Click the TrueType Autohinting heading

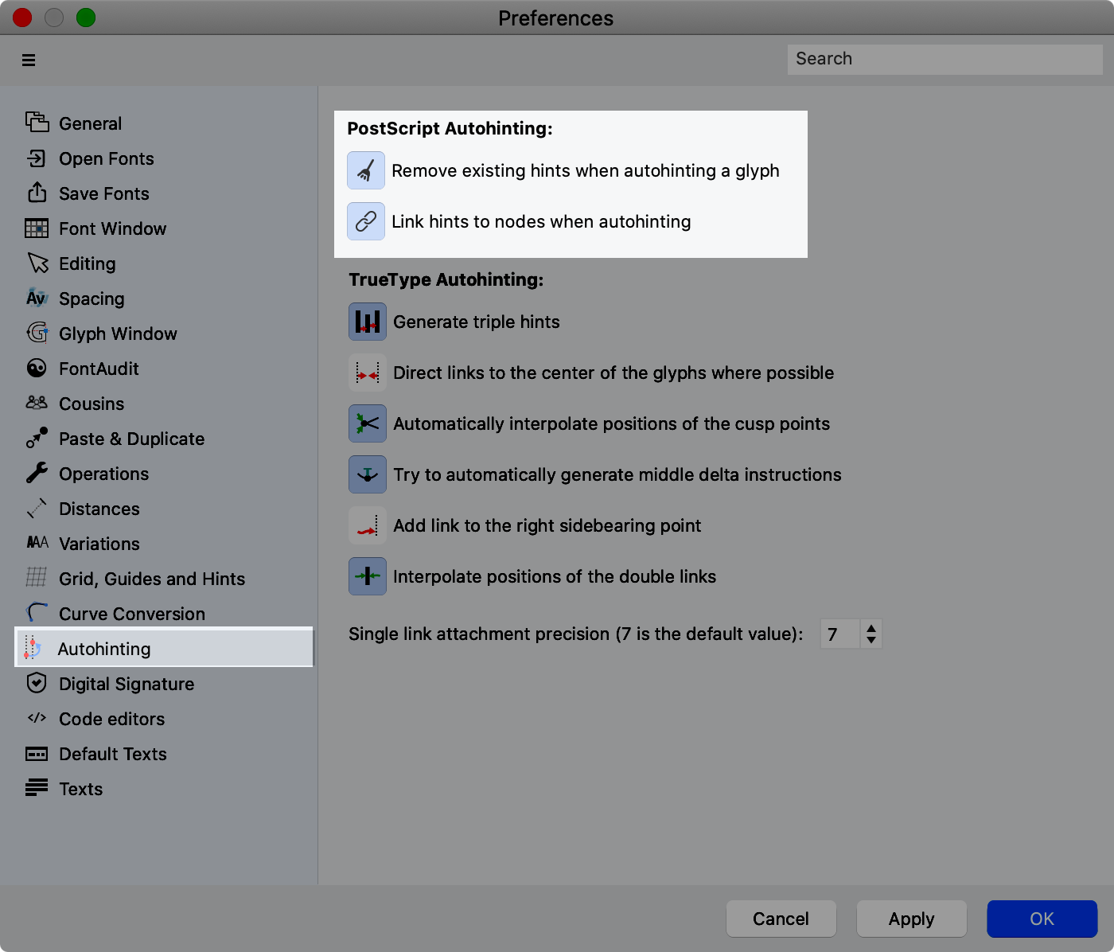(446, 279)
